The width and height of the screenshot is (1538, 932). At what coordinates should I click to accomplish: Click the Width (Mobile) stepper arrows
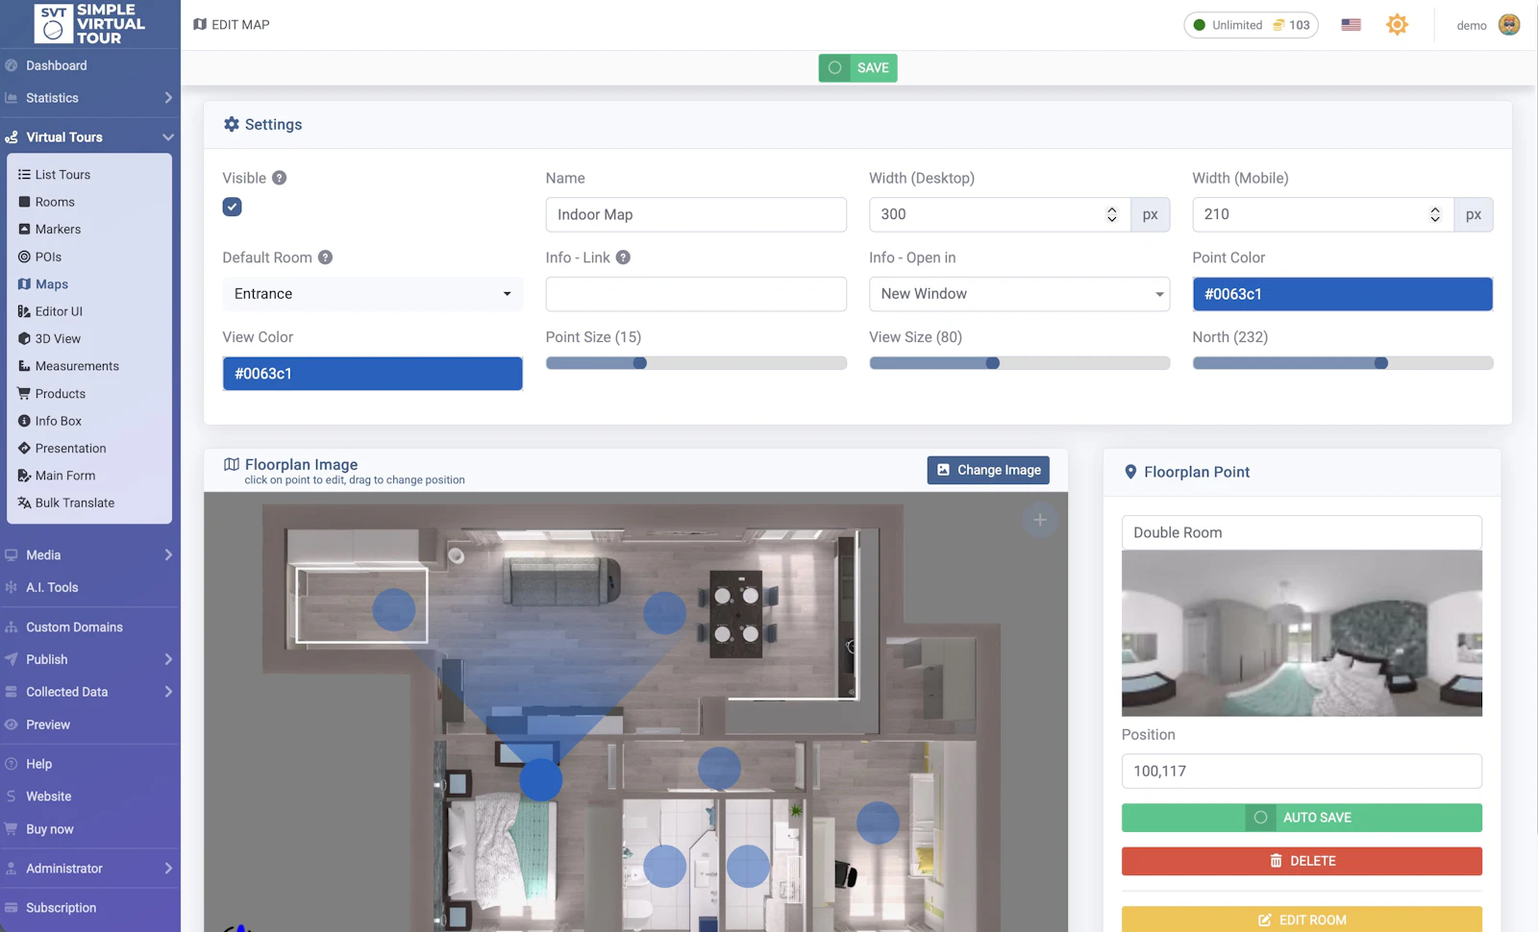point(1435,214)
